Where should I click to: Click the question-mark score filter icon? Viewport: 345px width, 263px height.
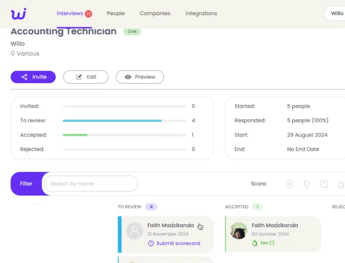(324, 184)
